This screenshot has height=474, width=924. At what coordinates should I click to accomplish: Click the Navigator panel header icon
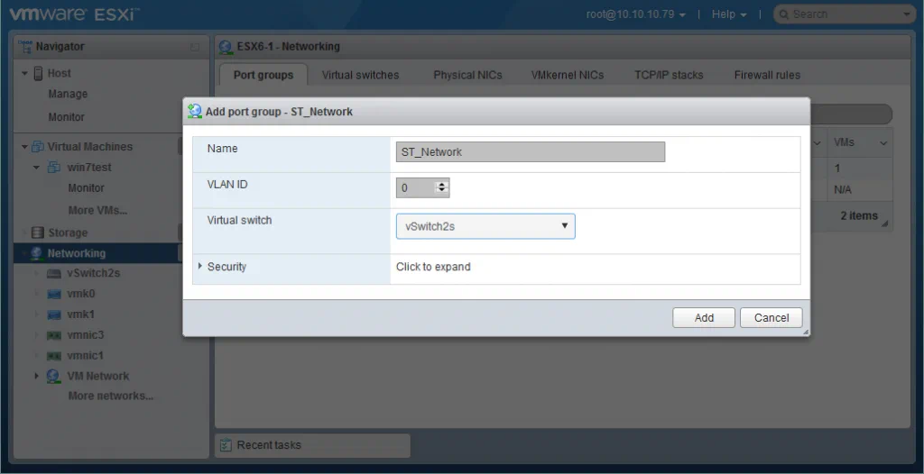pyautogui.click(x=24, y=46)
